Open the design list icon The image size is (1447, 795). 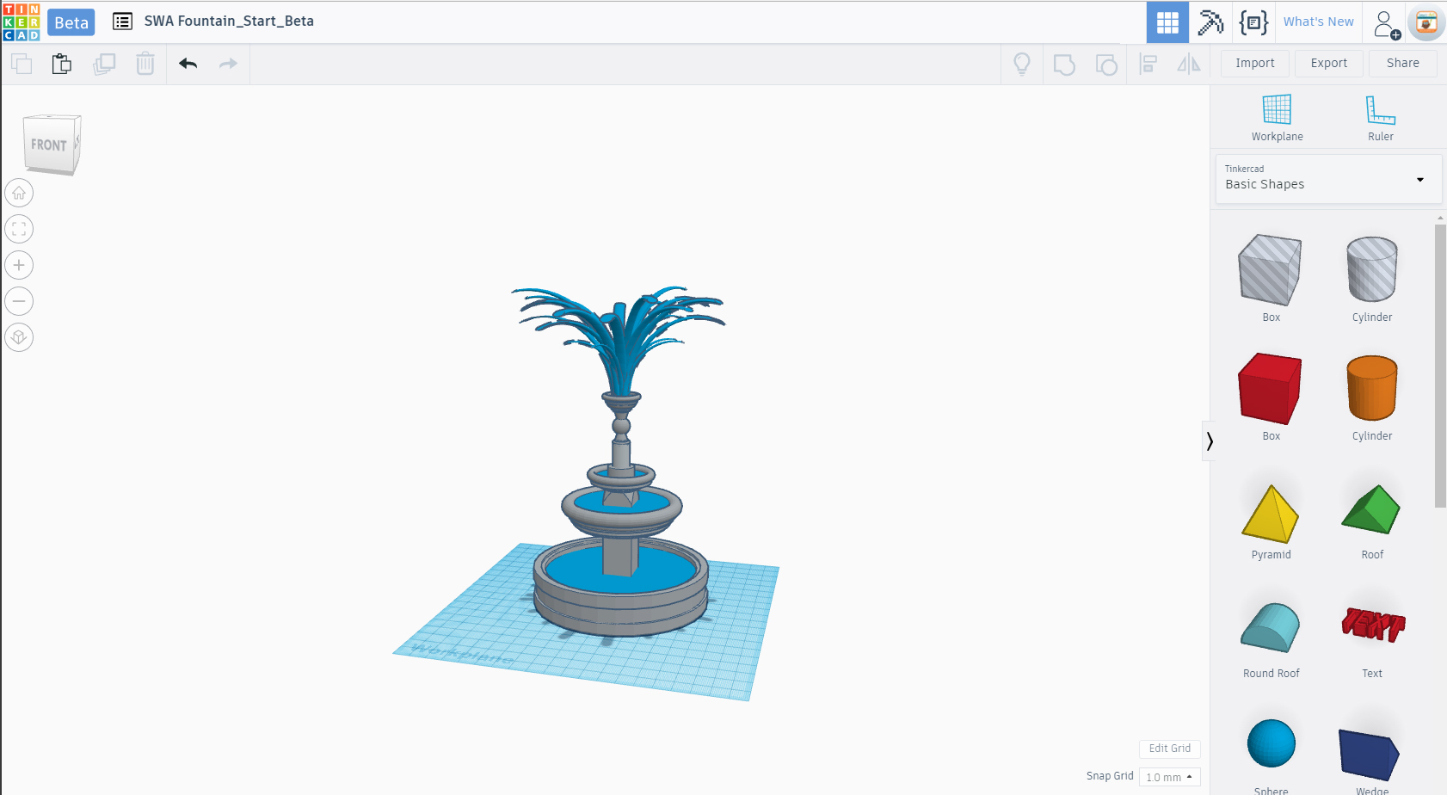point(123,22)
